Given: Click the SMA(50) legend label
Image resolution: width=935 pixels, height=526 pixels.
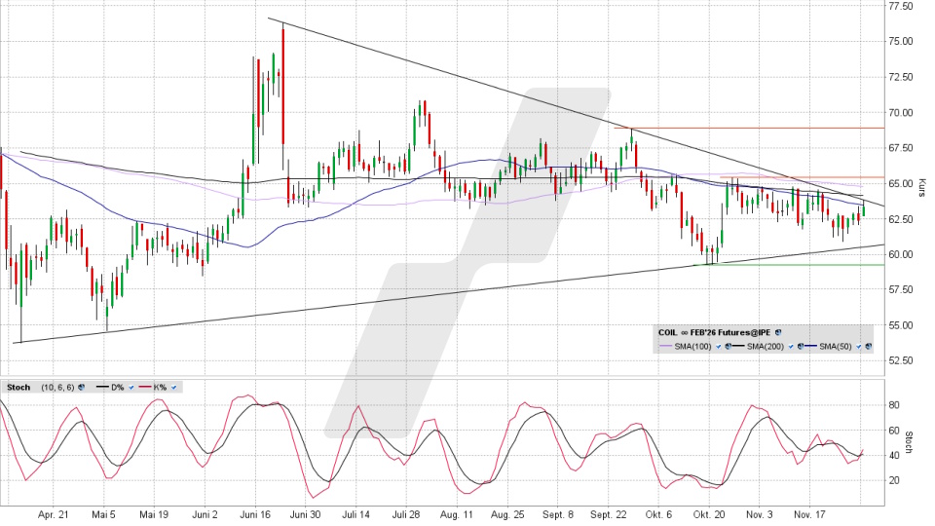Looking at the screenshot, I should [836, 347].
